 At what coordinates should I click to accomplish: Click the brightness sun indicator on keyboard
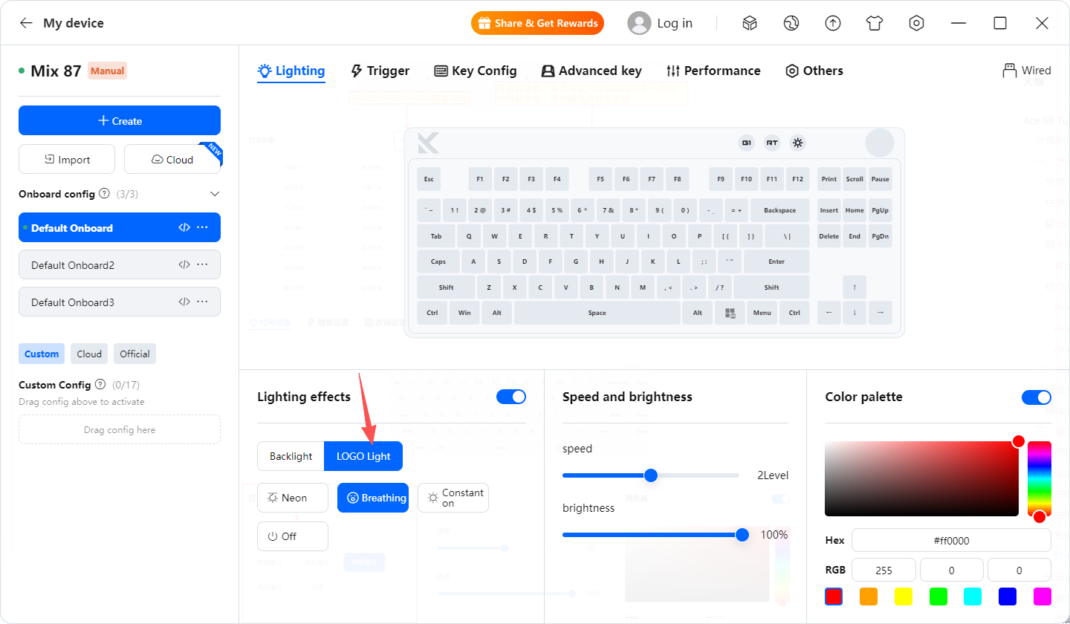pos(797,143)
